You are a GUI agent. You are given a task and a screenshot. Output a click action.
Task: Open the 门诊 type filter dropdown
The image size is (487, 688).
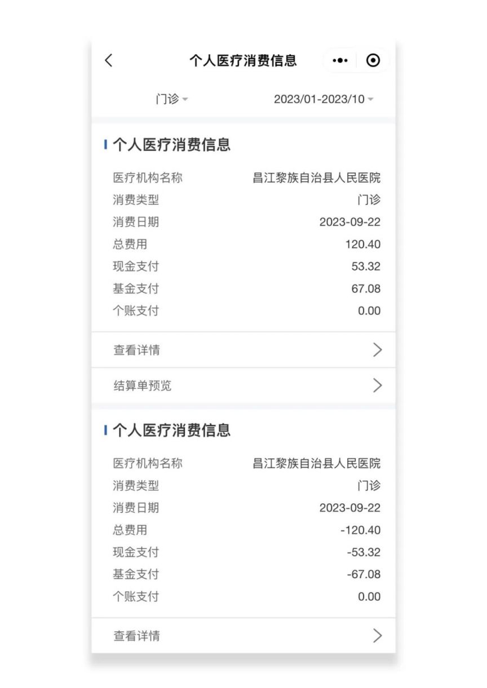[x=172, y=99]
